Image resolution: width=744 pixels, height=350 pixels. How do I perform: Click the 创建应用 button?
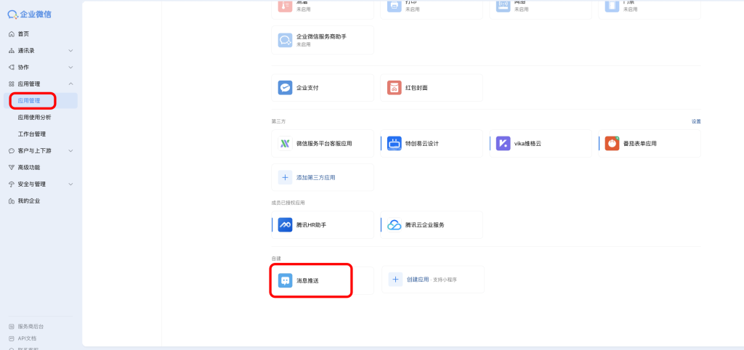point(417,280)
